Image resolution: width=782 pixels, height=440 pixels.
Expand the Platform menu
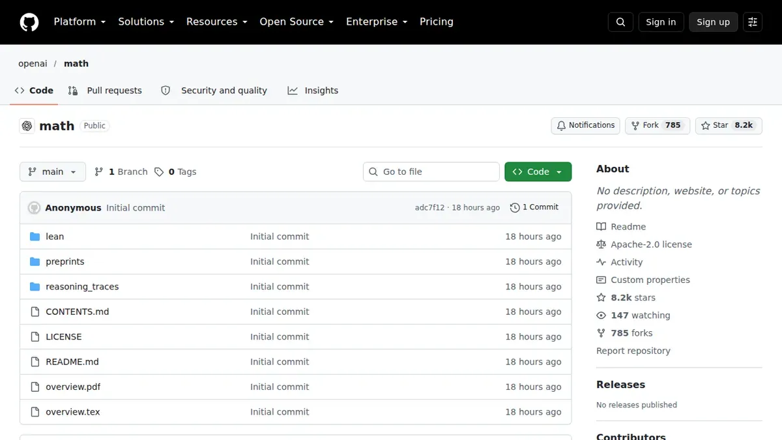[80, 22]
